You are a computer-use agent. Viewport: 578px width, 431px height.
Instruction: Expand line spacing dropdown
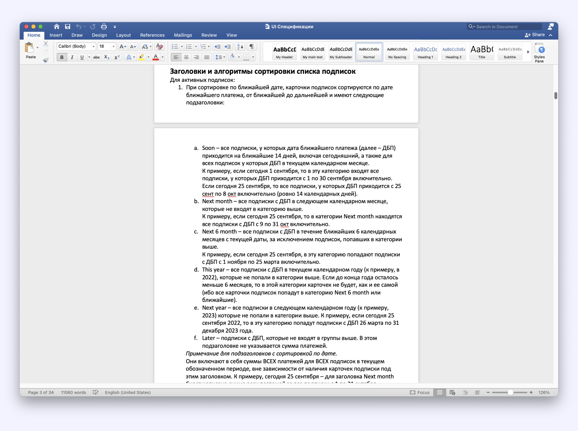coord(224,57)
